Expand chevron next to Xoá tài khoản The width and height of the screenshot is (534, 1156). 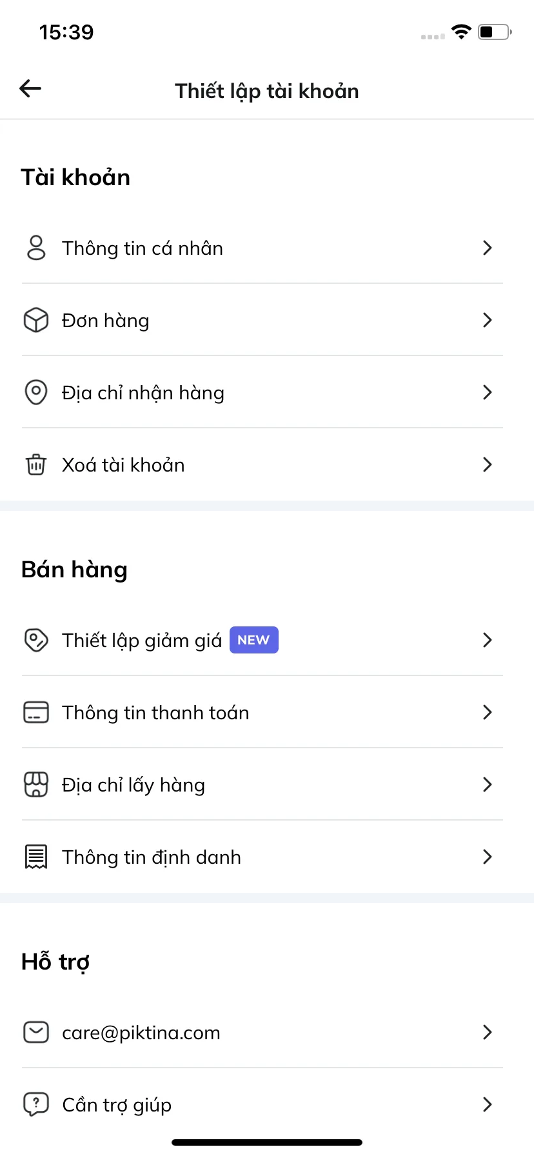[488, 464]
